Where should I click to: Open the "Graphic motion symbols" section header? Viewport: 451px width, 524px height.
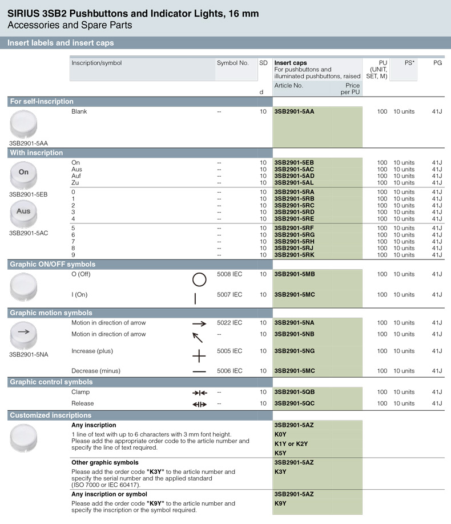51,313
